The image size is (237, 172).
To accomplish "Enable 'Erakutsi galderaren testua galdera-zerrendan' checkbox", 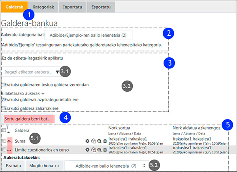I will pyautogui.click(x=3, y=85).
